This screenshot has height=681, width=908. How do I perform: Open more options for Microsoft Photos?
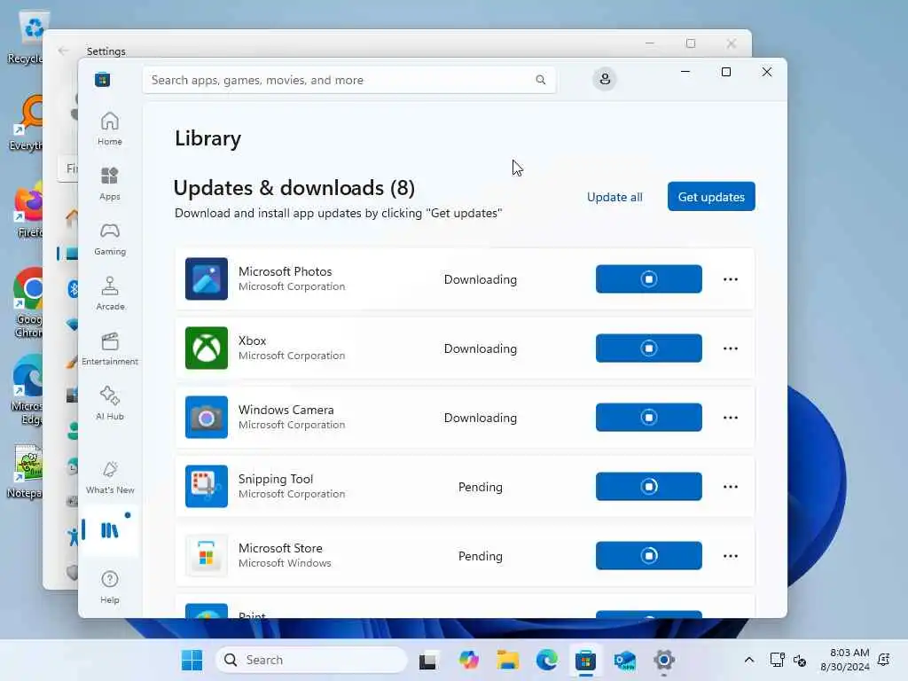(731, 279)
